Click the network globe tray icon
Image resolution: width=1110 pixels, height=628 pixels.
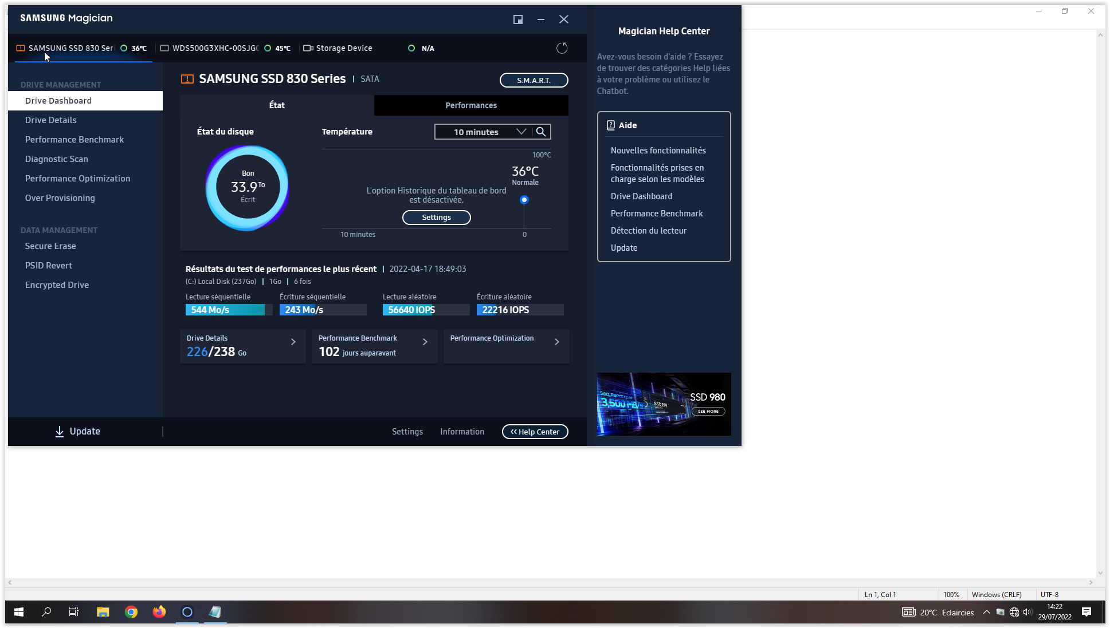point(1014,612)
